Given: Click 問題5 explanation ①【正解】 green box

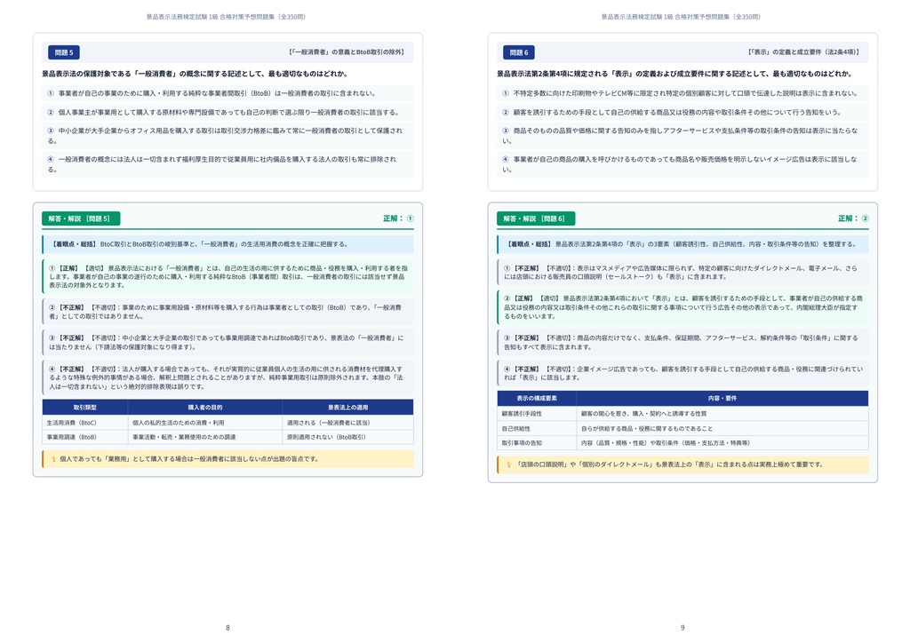Looking at the screenshot, I should click(227, 276).
